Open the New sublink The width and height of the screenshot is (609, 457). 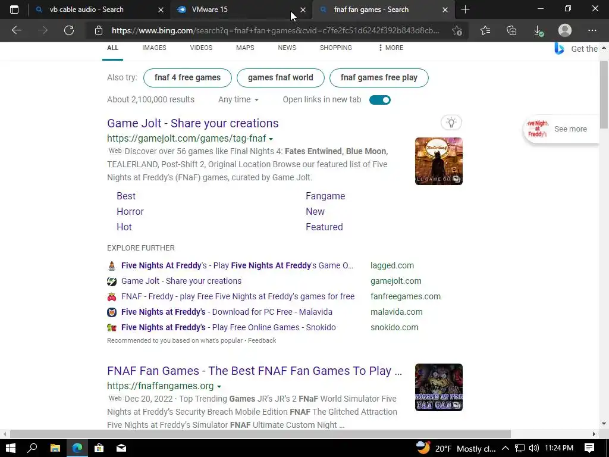pos(315,211)
